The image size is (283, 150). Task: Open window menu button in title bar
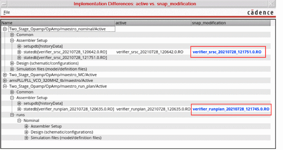[4, 4]
